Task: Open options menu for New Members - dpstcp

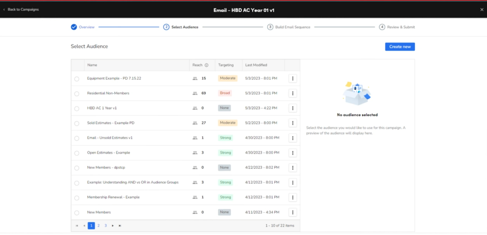Action: click(x=293, y=168)
